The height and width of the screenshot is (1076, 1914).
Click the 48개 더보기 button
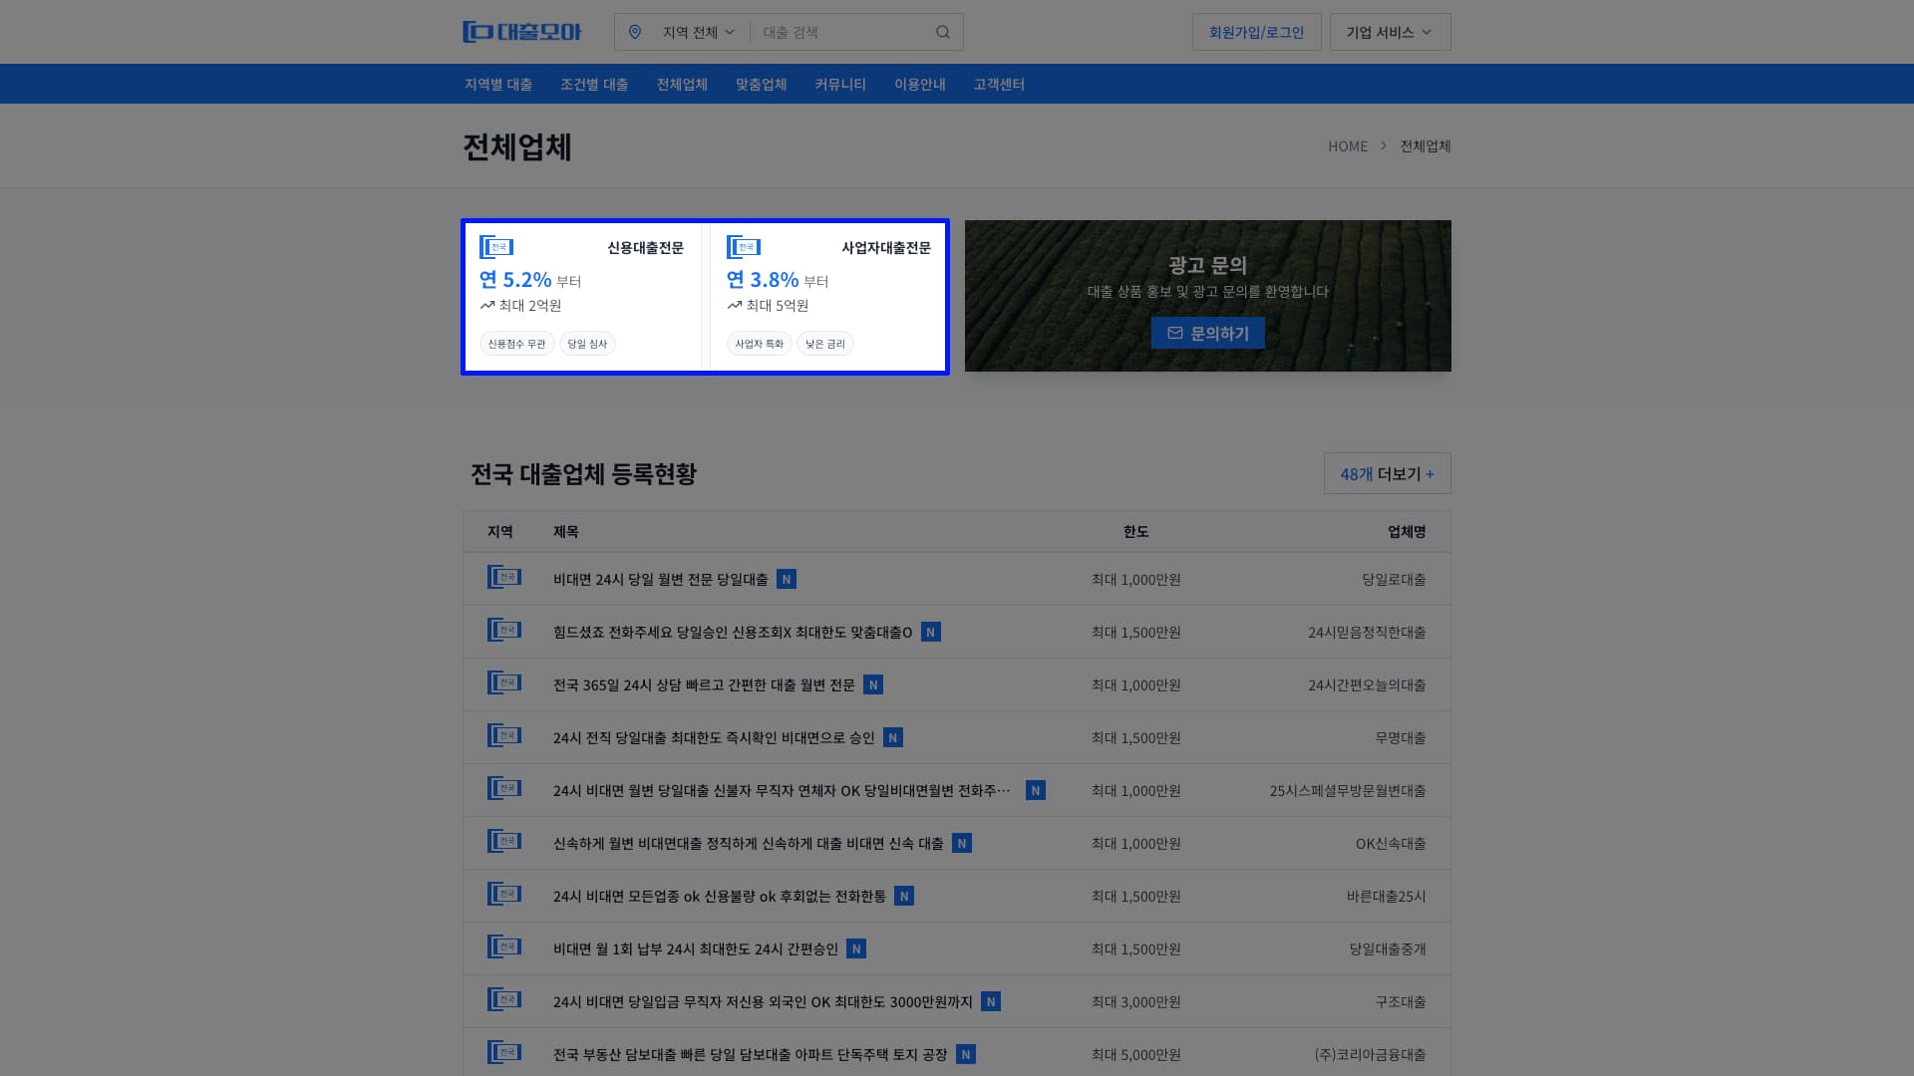[1387, 473]
